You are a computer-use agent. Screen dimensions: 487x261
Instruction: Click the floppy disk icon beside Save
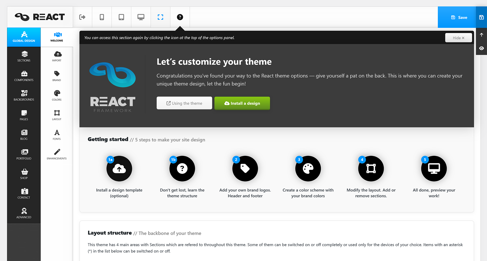(x=481, y=17)
